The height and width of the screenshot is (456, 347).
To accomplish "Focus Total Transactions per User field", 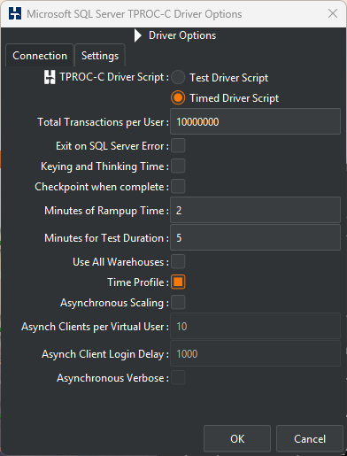I will click(255, 121).
